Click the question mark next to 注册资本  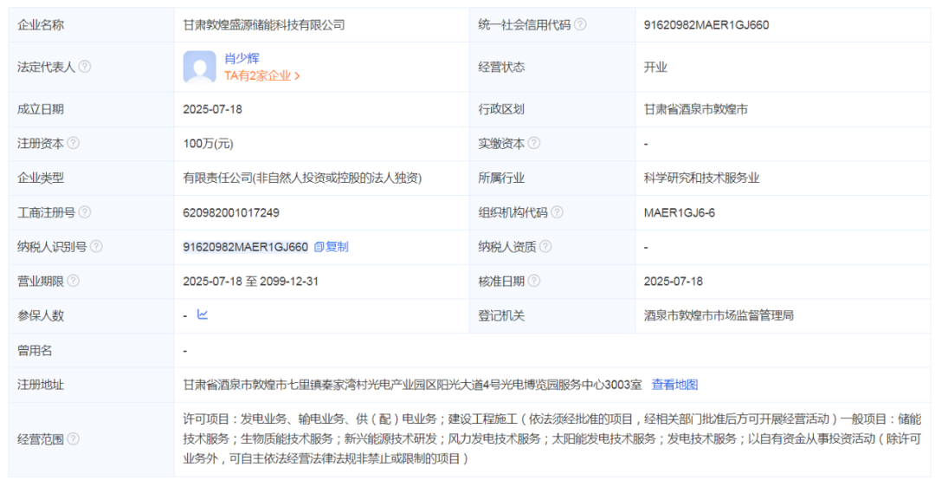tap(74, 143)
